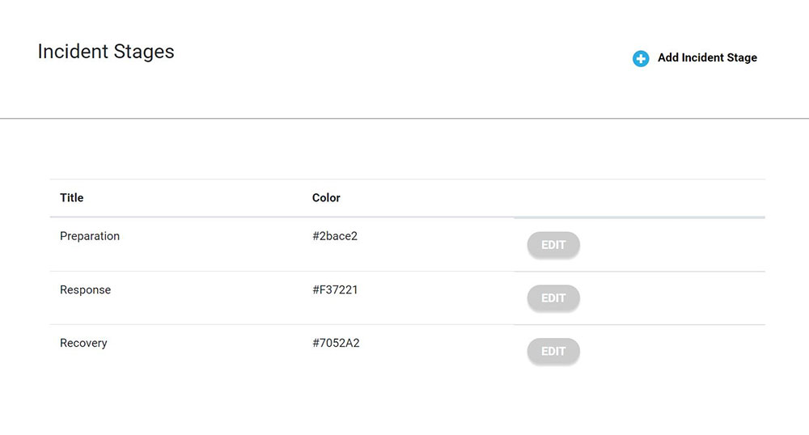
Task: Click the empty space between Preparation and #2bace2
Action: pos(214,236)
